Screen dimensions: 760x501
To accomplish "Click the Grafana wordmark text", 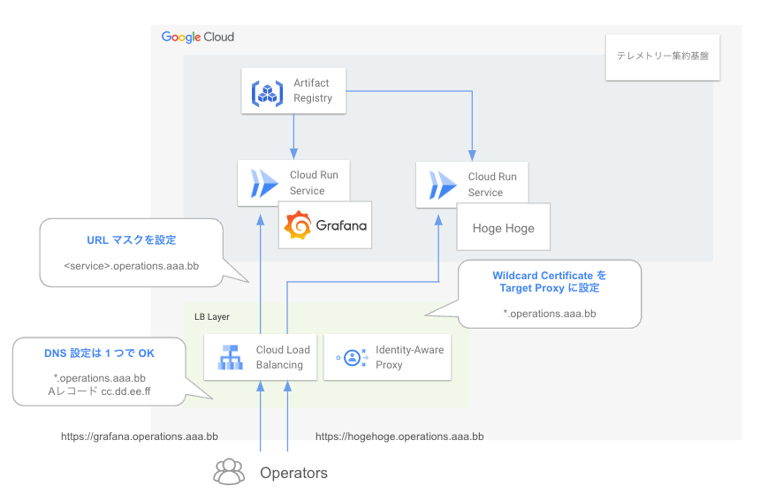I will pyautogui.click(x=341, y=225).
